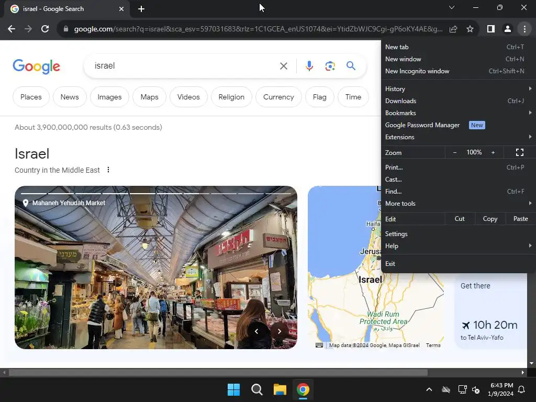This screenshot has height=402, width=536.
Task: Click the Terms link on the map
Action: 433,345
